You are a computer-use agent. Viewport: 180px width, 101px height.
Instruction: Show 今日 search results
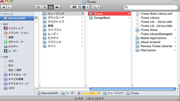click(x=8, y=61)
